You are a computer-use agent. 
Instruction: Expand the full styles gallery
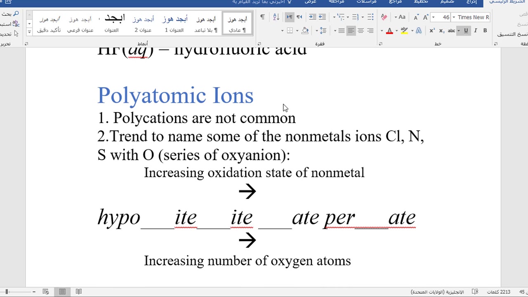29,32
